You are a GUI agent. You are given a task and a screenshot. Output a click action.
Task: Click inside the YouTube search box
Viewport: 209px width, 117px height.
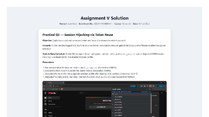click(x=95, y=93)
